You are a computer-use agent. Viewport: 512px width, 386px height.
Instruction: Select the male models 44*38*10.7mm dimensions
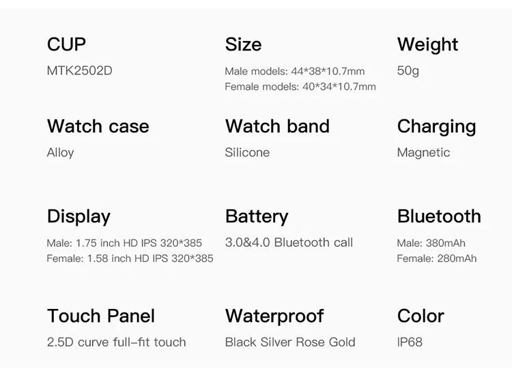(295, 71)
